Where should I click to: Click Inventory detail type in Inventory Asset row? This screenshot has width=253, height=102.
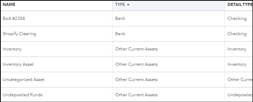[237, 64]
